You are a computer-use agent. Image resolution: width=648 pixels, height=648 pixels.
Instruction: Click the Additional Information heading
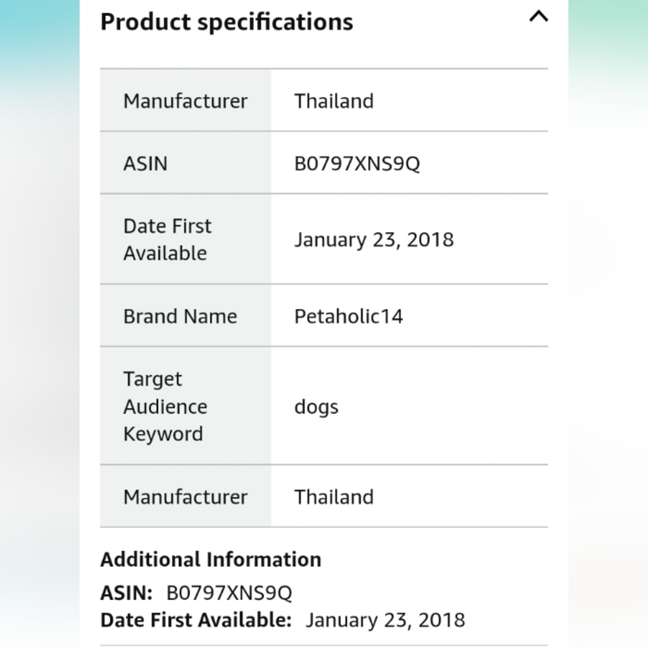tap(211, 560)
